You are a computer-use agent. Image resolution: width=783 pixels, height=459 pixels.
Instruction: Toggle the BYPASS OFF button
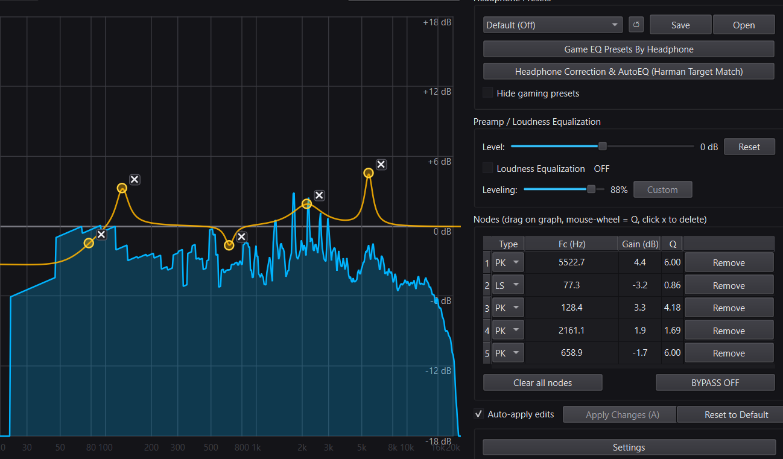point(715,382)
